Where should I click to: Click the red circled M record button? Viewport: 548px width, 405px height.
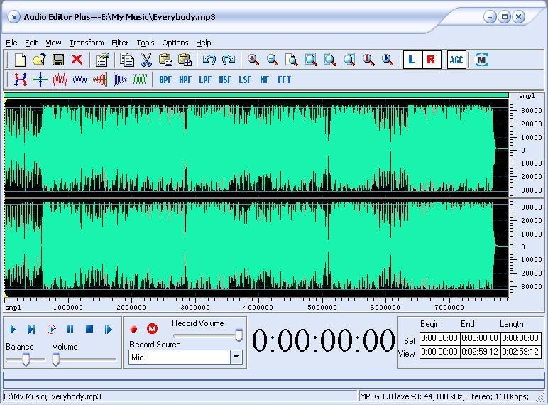pyautogui.click(x=152, y=328)
